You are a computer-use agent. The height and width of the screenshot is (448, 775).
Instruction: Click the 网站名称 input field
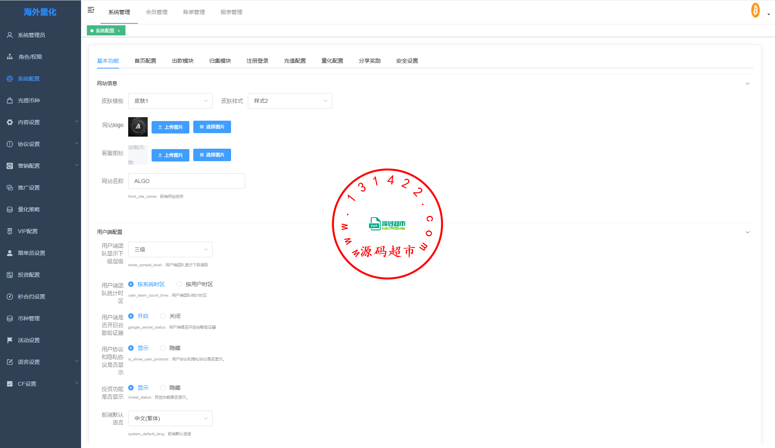186,181
